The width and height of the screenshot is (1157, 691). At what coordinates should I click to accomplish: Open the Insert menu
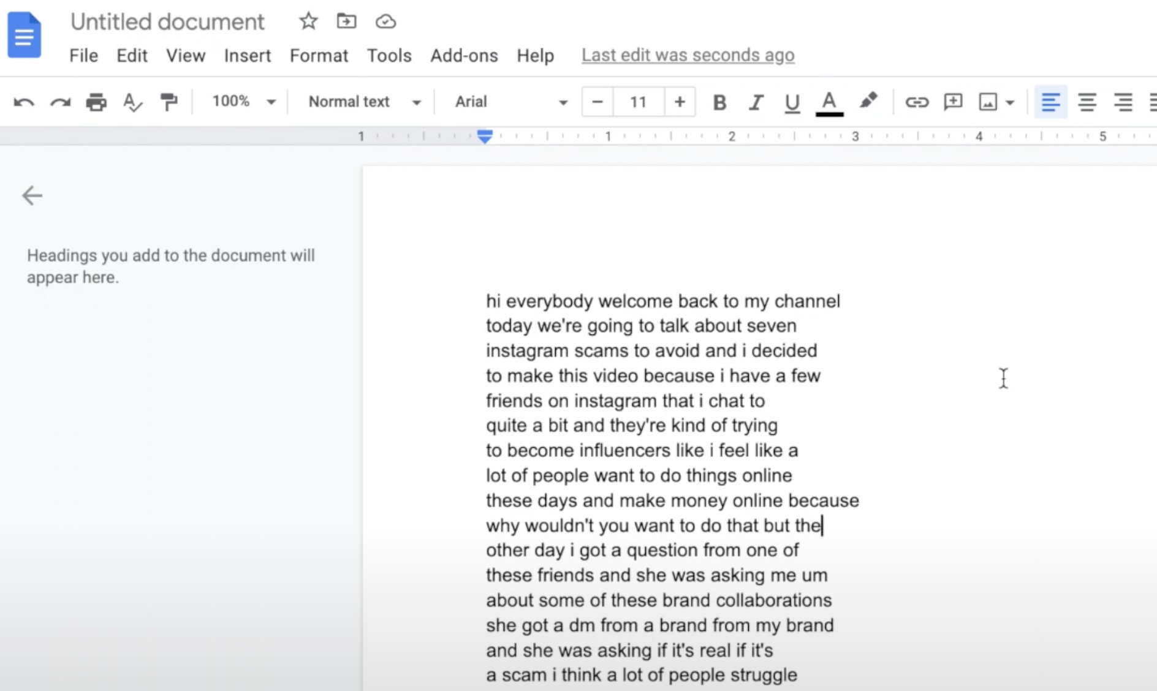(247, 56)
